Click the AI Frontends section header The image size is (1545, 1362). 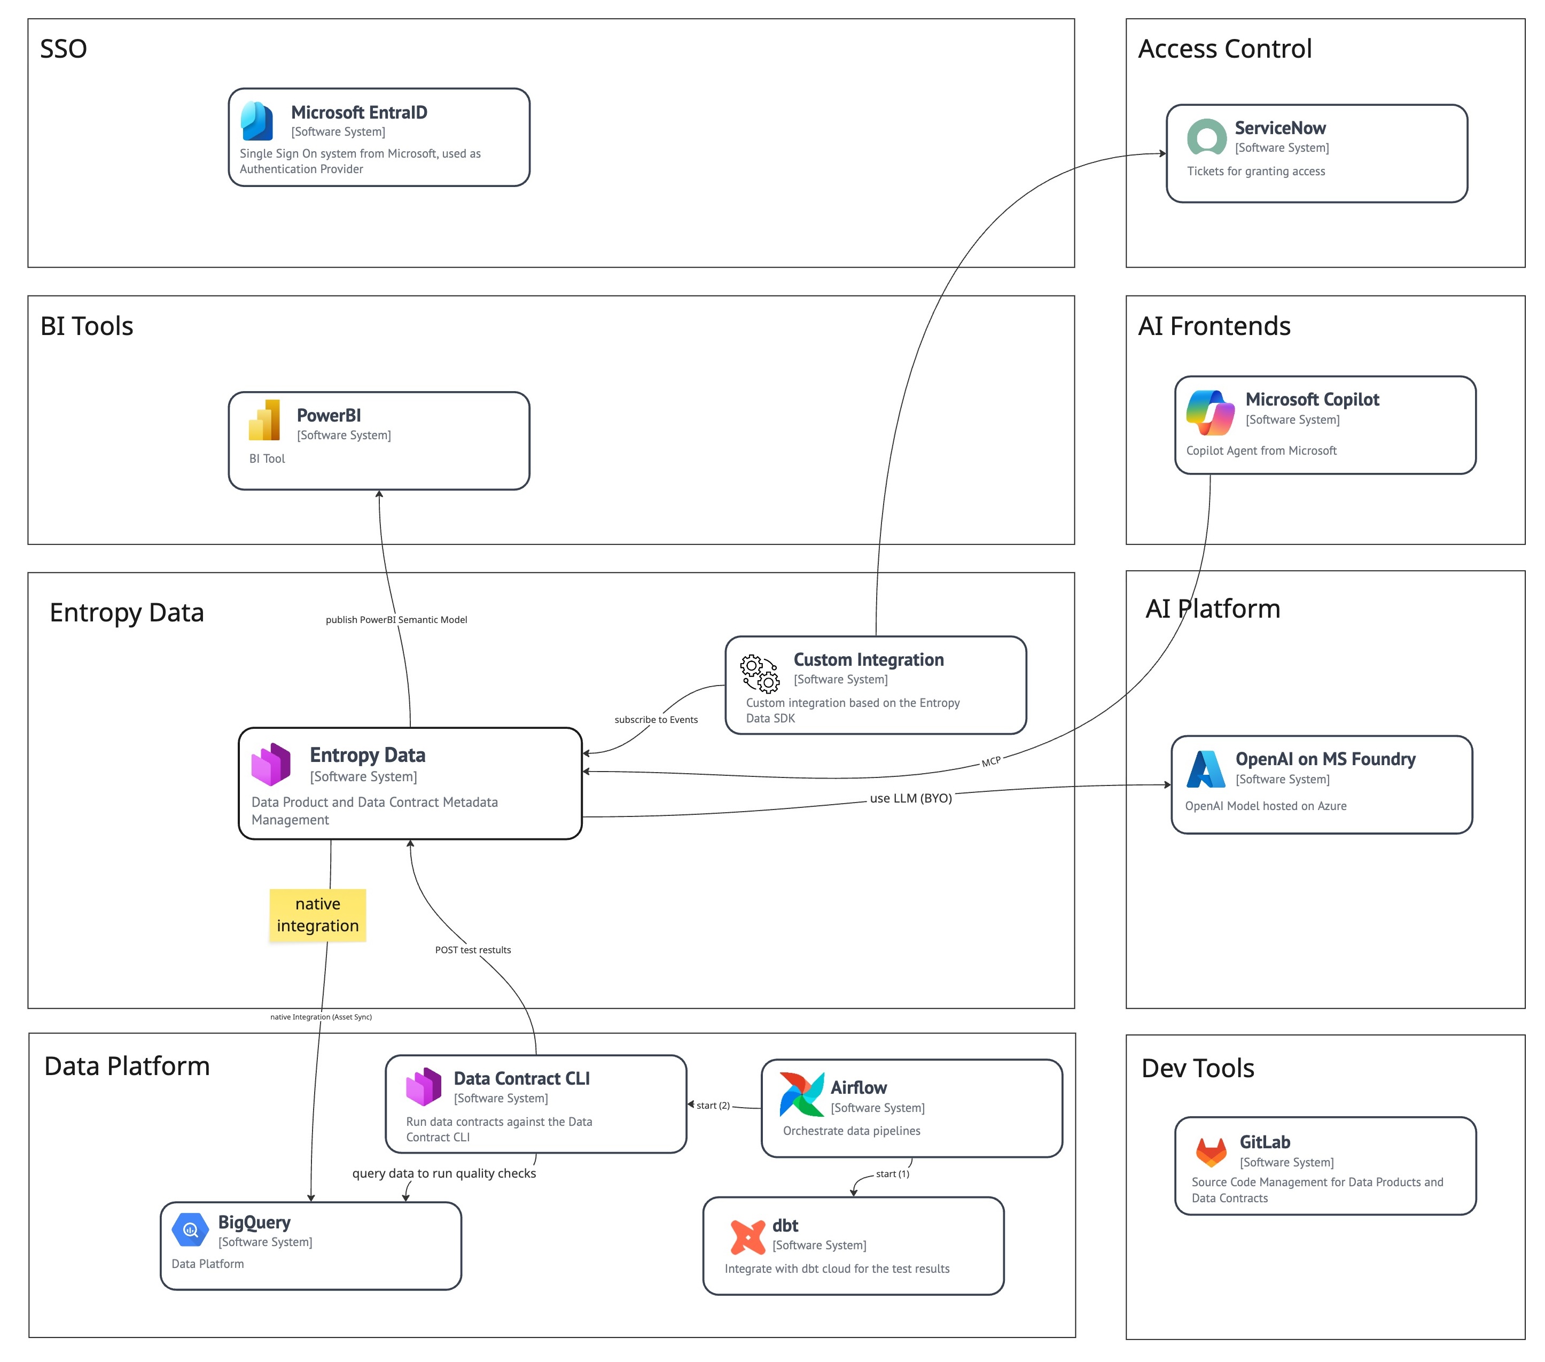1214,326
